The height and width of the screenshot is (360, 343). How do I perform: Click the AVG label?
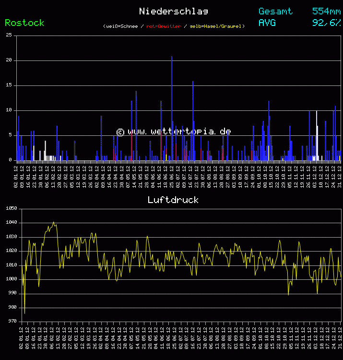tap(267, 23)
